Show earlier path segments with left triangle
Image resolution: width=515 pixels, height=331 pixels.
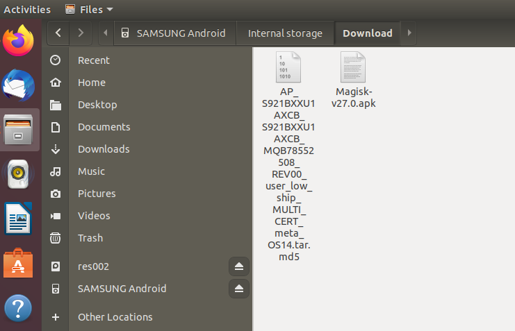click(x=106, y=33)
